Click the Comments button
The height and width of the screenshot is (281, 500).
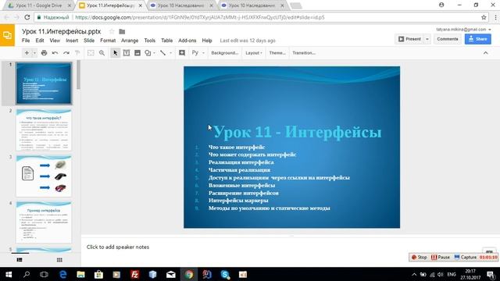(x=448, y=39)
